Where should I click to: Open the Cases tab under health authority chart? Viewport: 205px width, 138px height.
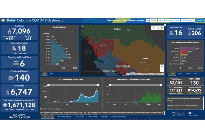172,74
